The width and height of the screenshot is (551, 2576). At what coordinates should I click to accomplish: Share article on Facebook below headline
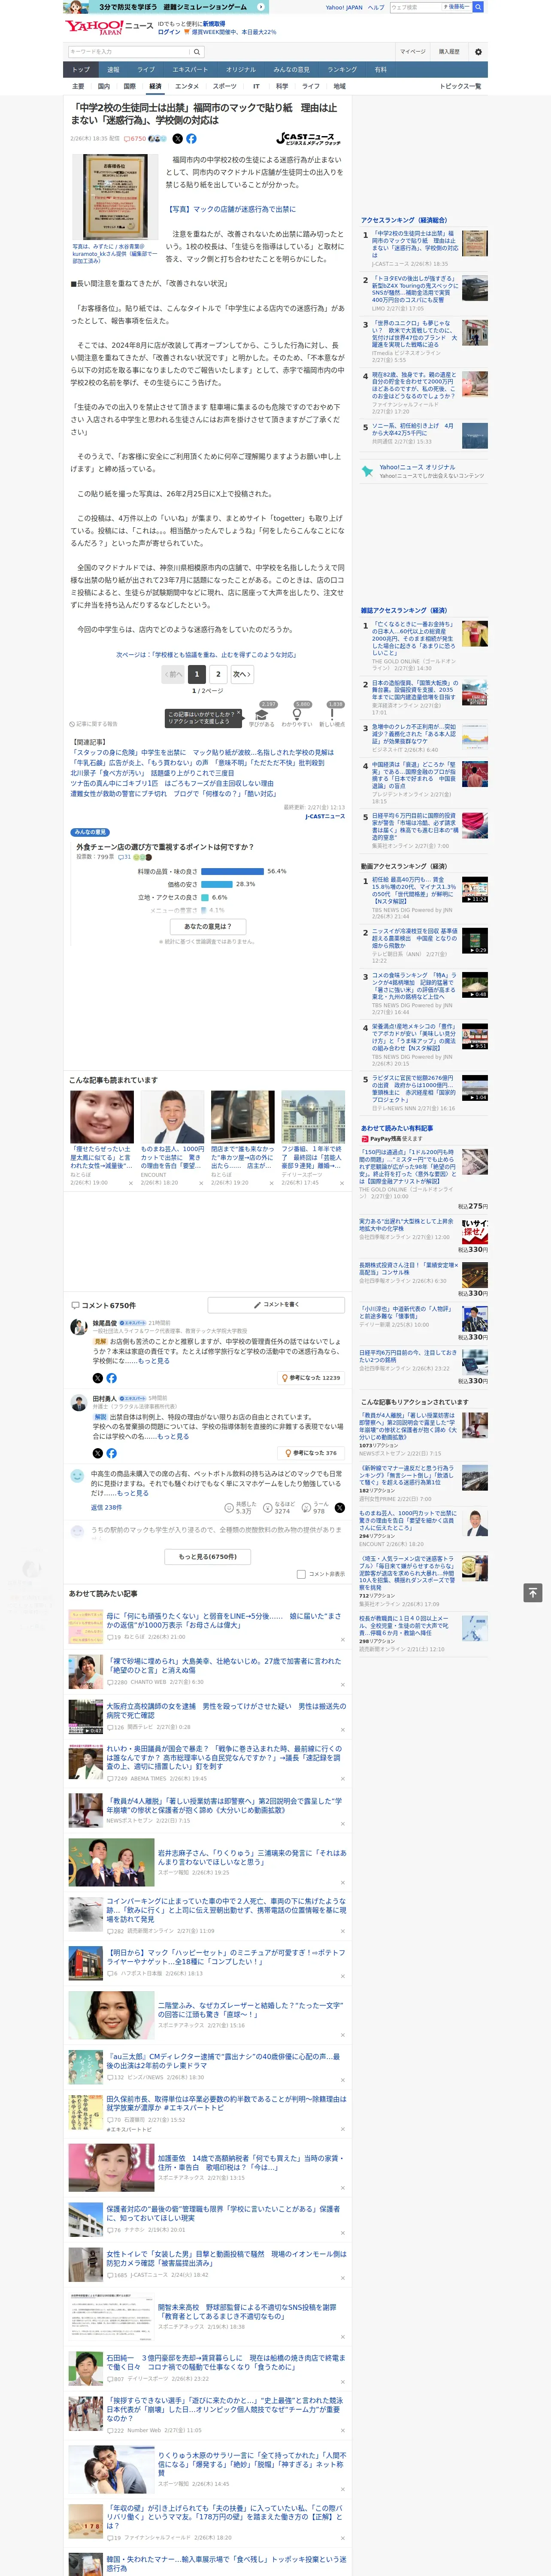pyautogui.click(x=191, y=139)
